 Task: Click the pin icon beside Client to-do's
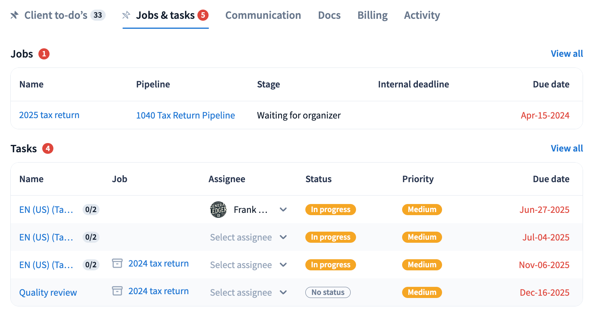pyautogui.click(x=14, y=15)
